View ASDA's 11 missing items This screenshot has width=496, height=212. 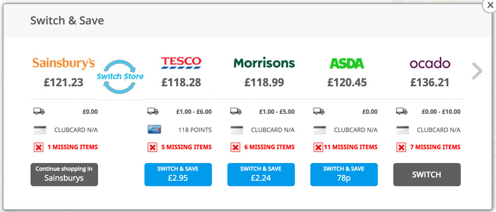[x=351, y=147]
